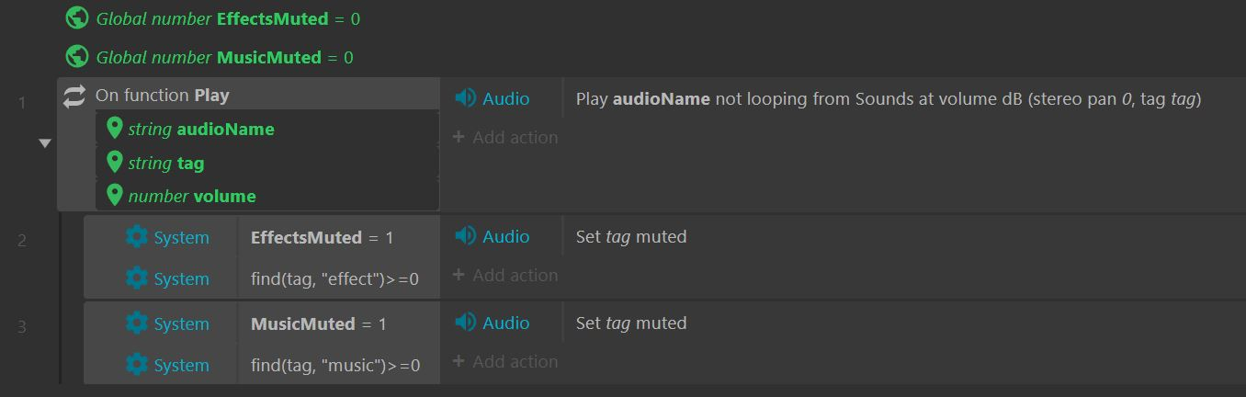The width and height of the screenshot is (1246, 397).
Task: Click the Audio speaker icon in event 3
Action: [466, 323]
